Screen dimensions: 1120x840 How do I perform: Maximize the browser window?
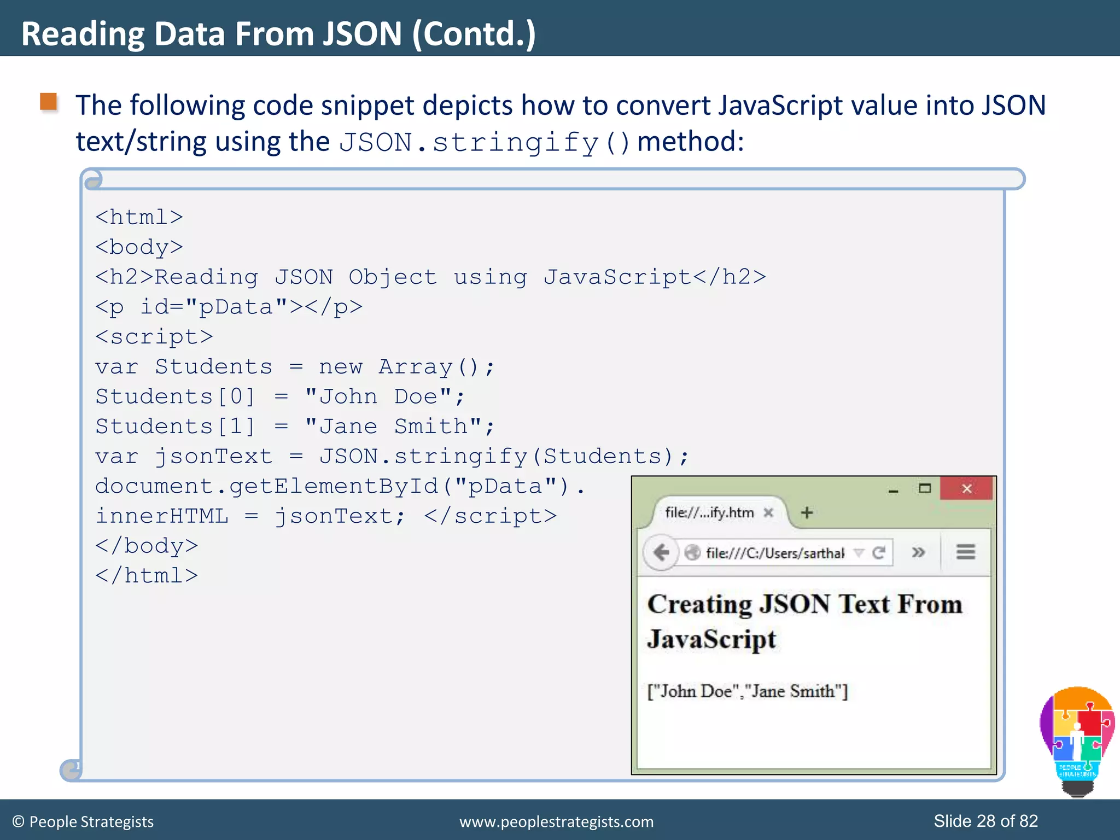[925, 488]
